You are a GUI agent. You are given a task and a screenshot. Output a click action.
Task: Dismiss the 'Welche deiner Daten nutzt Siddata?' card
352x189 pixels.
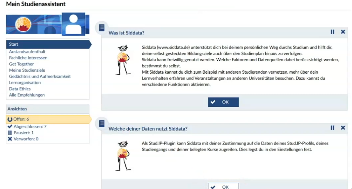click(343, 128)
